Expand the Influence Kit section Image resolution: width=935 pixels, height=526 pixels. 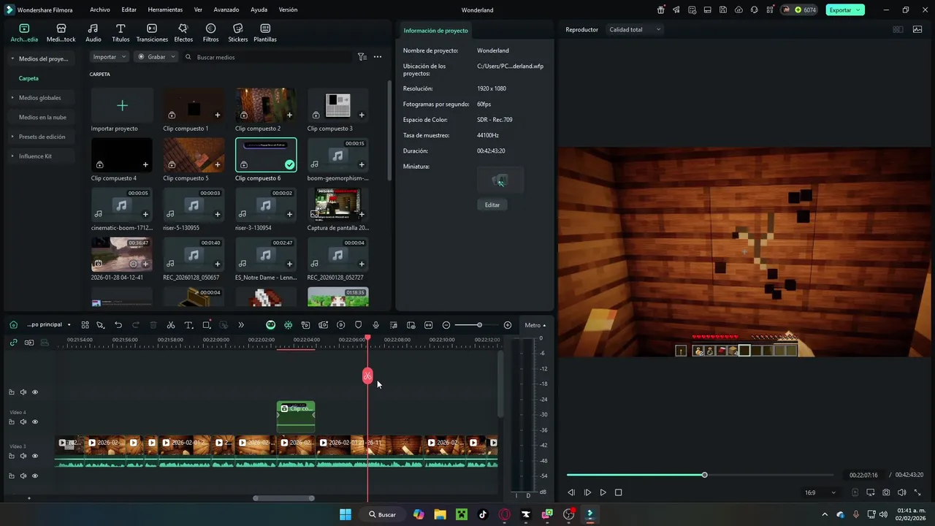pos(12,156)
